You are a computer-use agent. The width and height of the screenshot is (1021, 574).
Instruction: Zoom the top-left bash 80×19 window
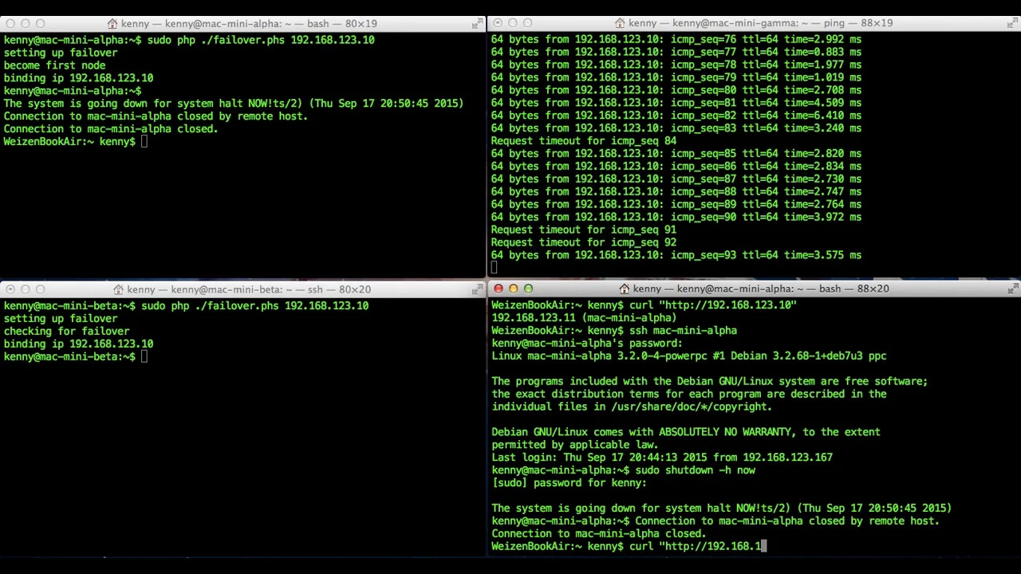(41, 24)
